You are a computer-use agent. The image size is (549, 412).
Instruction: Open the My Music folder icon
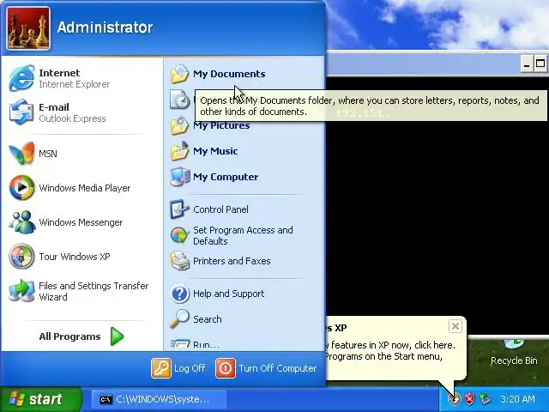tap(179, 151)
